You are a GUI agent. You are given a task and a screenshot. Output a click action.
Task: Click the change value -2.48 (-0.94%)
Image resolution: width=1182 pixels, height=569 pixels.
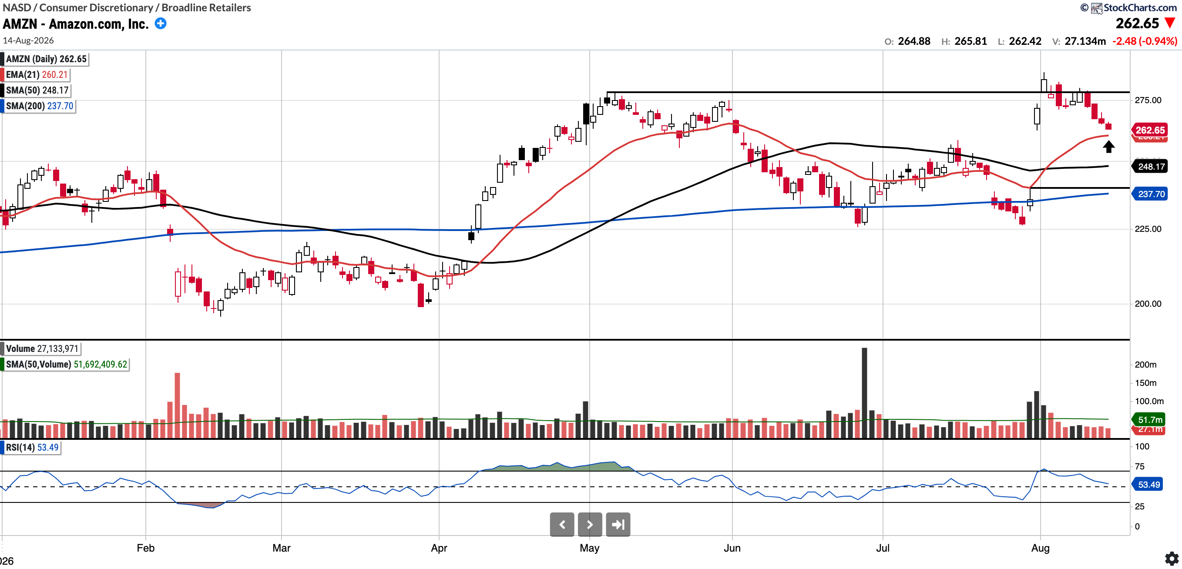pyautogui.click(x=1145, y=41)
